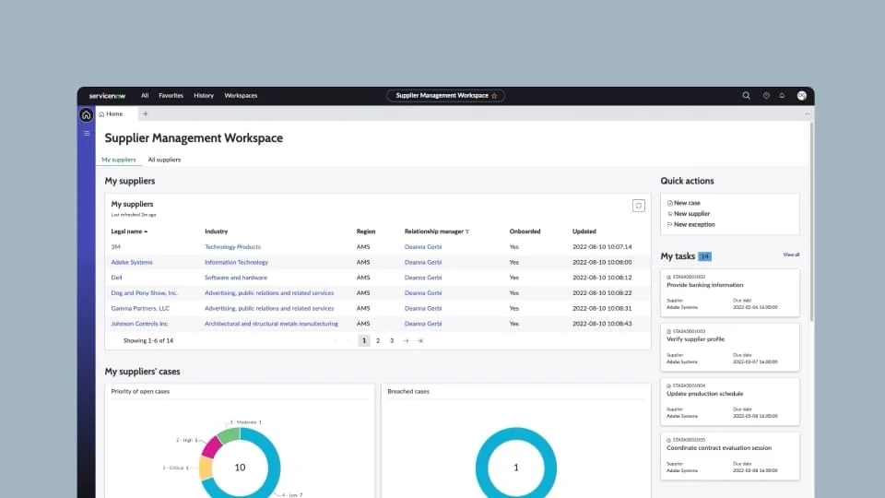Go to next page arrow in pagination
Screen dimensions: 885x498
[406, 341]
